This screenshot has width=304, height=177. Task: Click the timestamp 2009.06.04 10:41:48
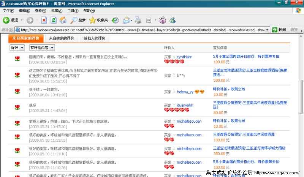click(x=48, y=95)
